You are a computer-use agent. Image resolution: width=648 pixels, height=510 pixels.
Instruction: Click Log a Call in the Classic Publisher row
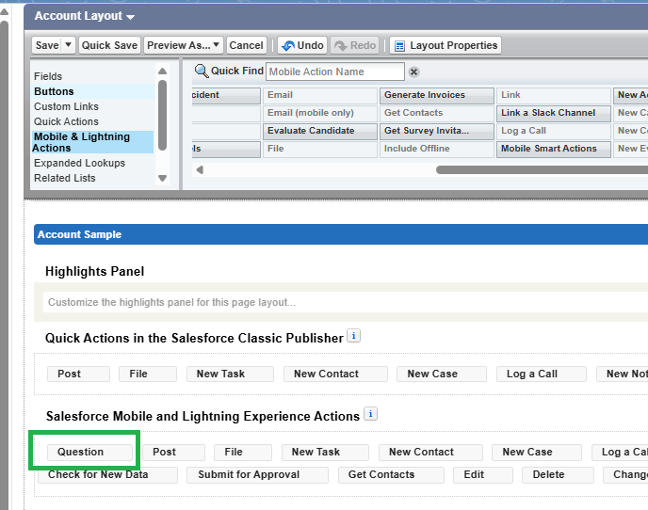click(x=542, y=374)
